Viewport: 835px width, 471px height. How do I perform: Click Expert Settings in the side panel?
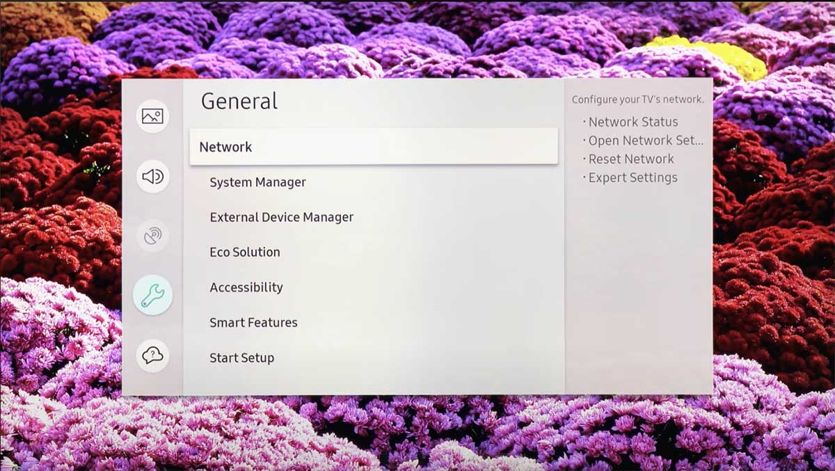pyautogui.click(x=633, y=177)
